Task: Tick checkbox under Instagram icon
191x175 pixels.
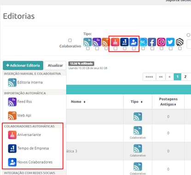Action: (x=162, y=48)
